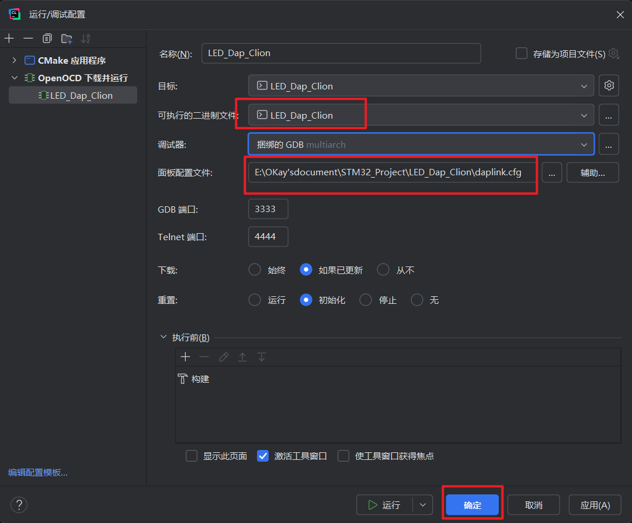Remove the selected before-launch task
Viewport: 632px width, 523px height.
pyautogui.click(x=204, y=357)
